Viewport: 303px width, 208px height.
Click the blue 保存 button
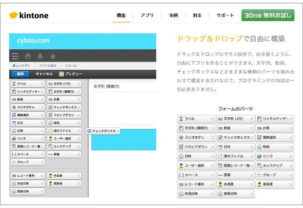[x=21, y=74]
